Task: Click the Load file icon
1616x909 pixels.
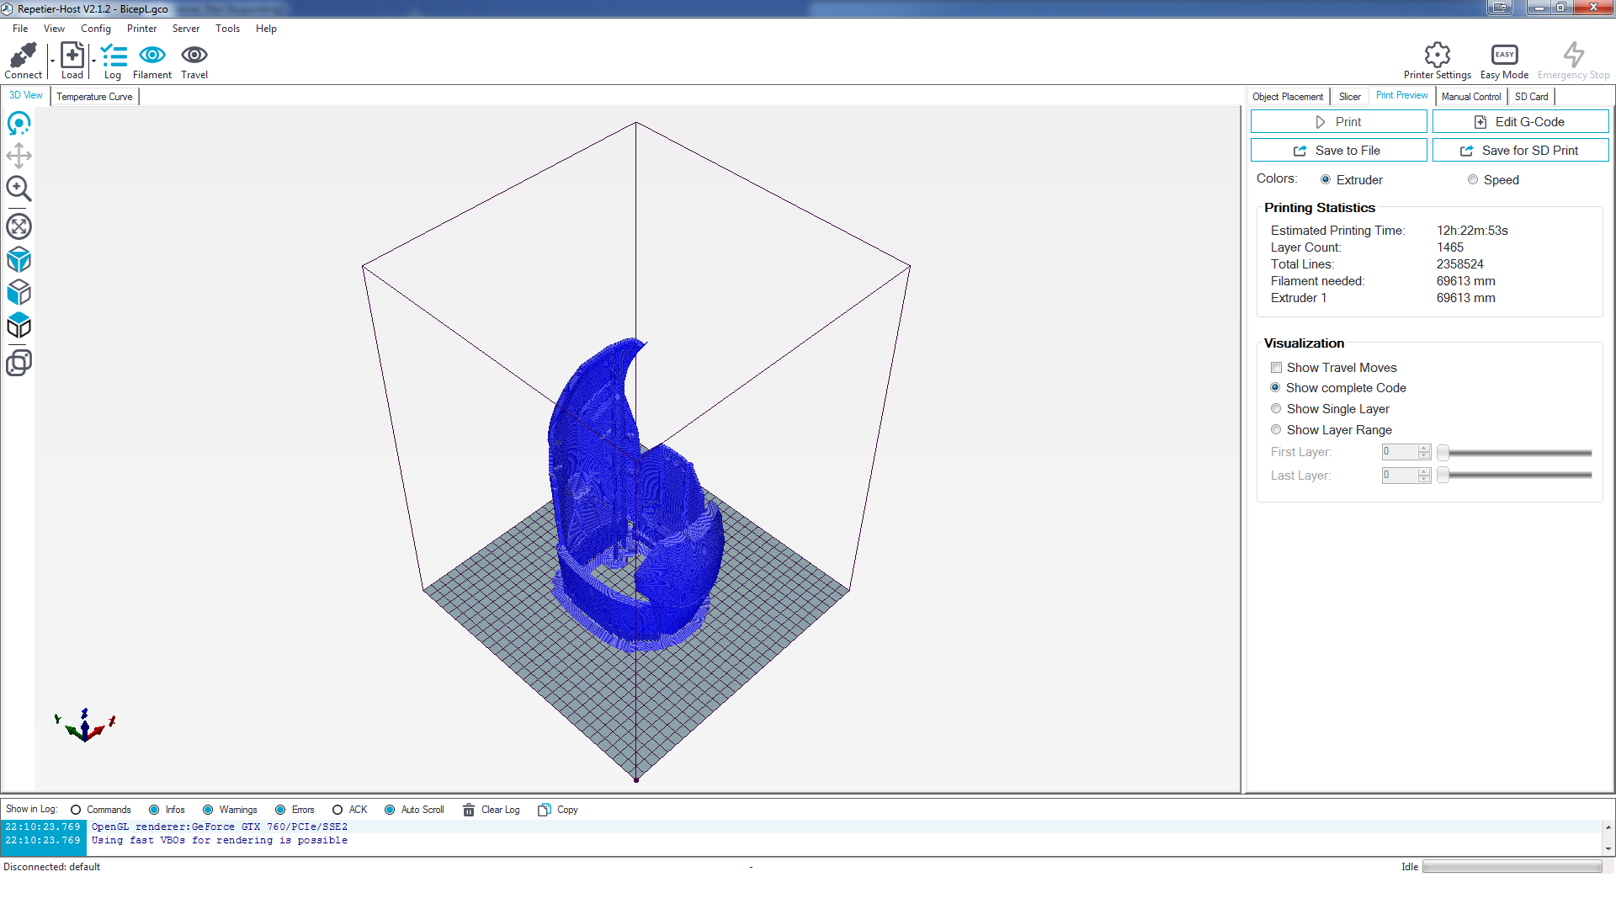Action: [x=72, y=56]
